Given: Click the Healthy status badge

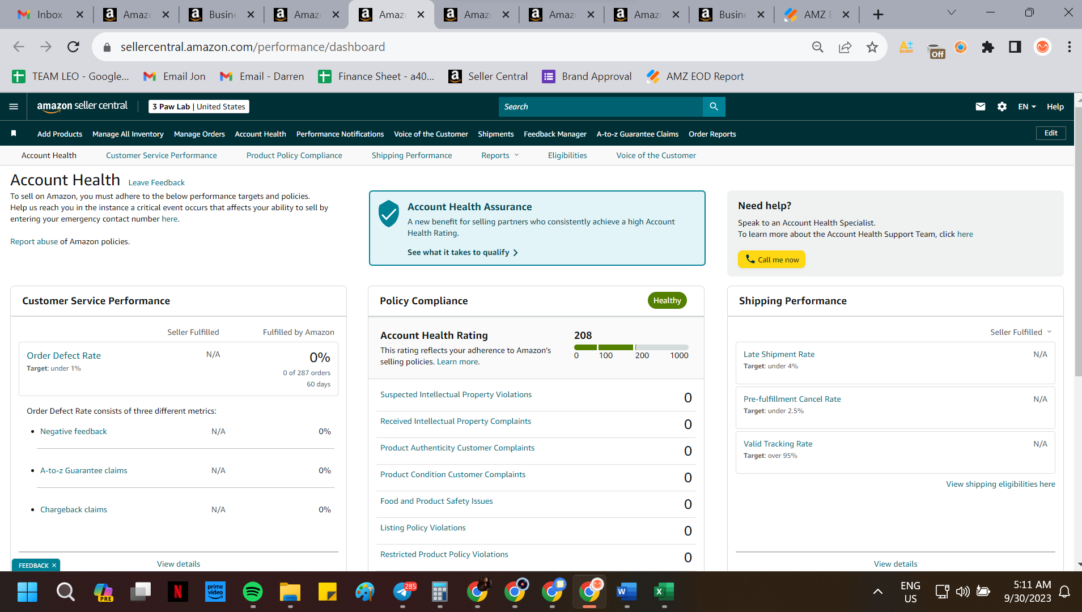Looking at the screenshot, I should (667, 300).
